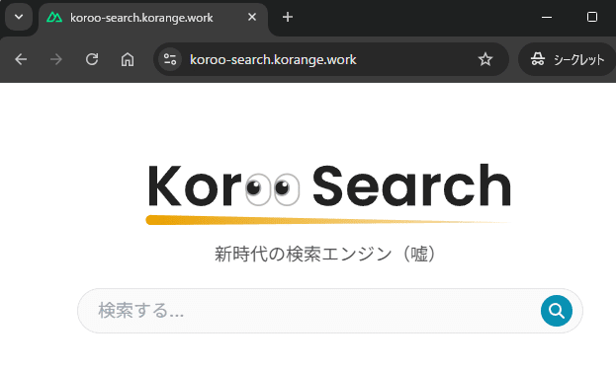This screenshot has width=616, height=368.
Task: Close the koroo-search.korange.work tab
Action: (x=252, y=17)
